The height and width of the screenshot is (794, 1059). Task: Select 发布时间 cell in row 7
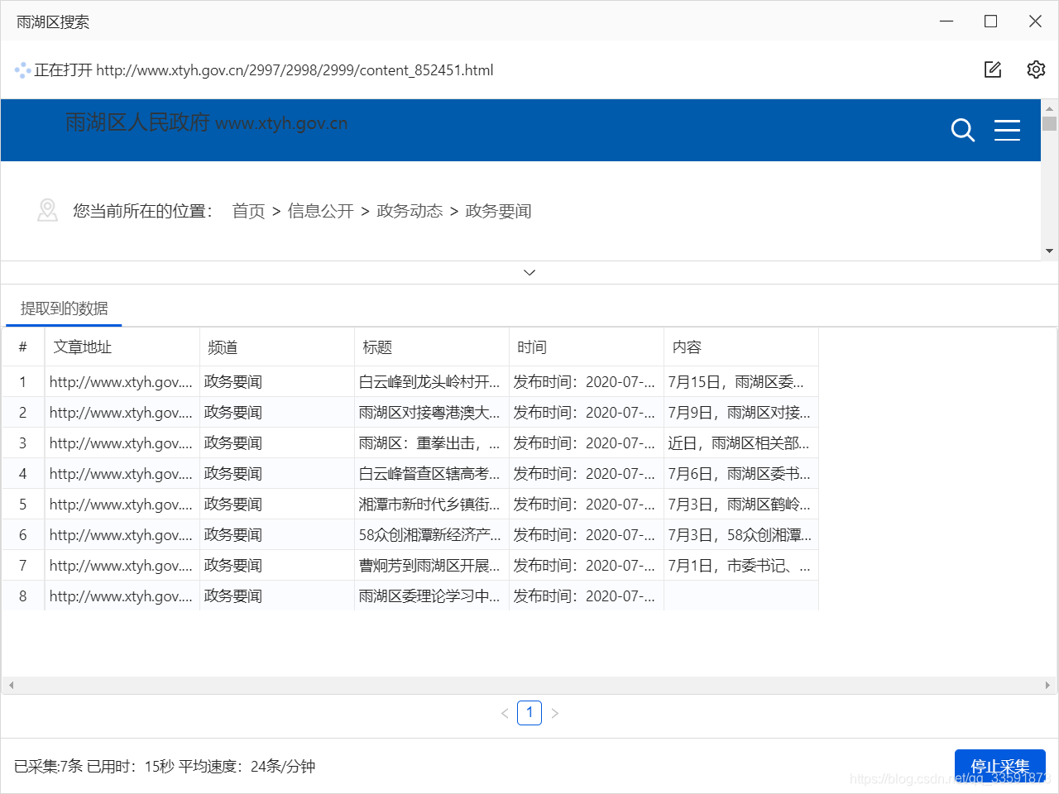click(586, 566)
